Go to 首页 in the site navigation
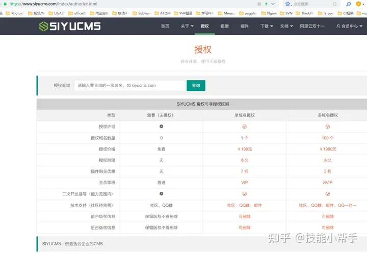 coord(165,26)
